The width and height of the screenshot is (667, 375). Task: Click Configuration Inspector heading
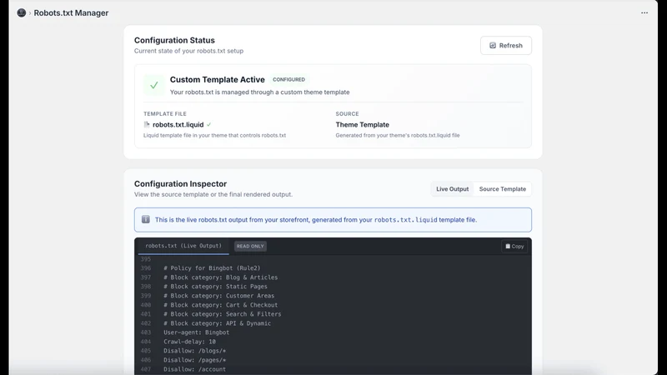180,184
